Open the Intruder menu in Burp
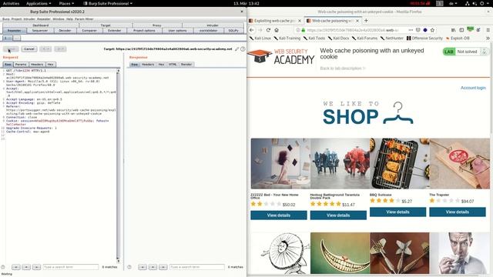 point(29,18)
